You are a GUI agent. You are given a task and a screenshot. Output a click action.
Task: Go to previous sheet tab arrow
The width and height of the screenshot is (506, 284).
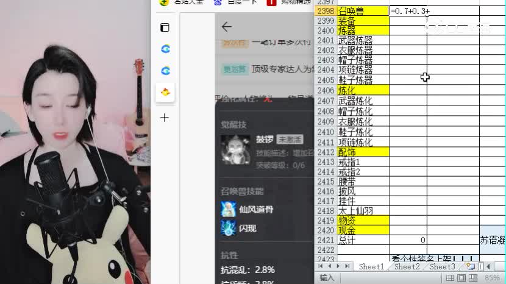tap(329, 266)
